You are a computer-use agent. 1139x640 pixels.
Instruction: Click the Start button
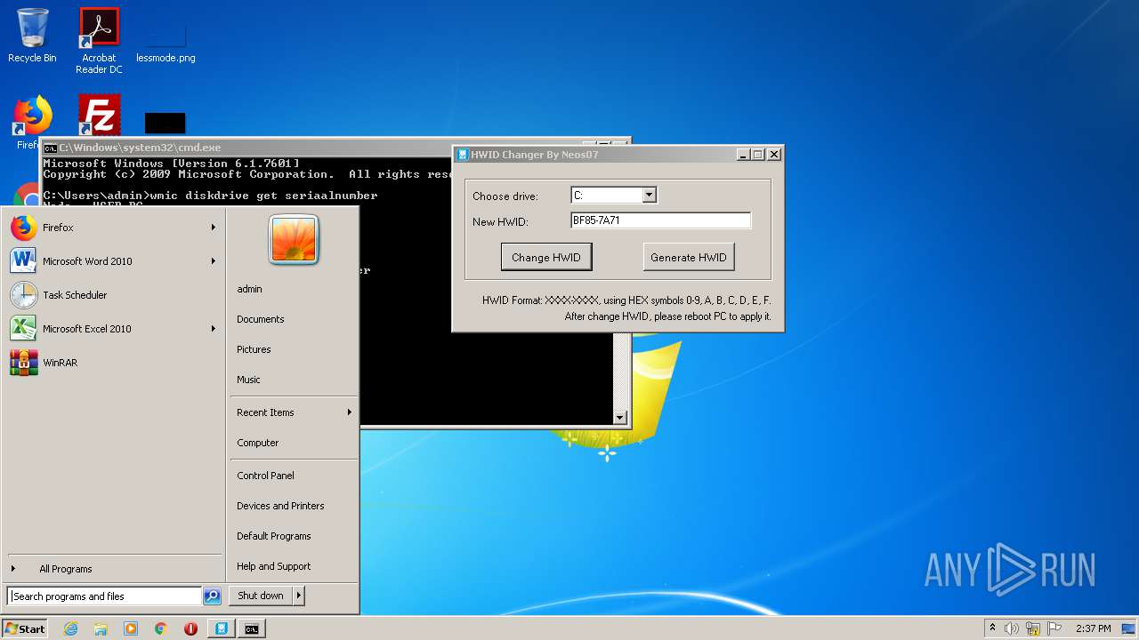[x=25, y=628]
